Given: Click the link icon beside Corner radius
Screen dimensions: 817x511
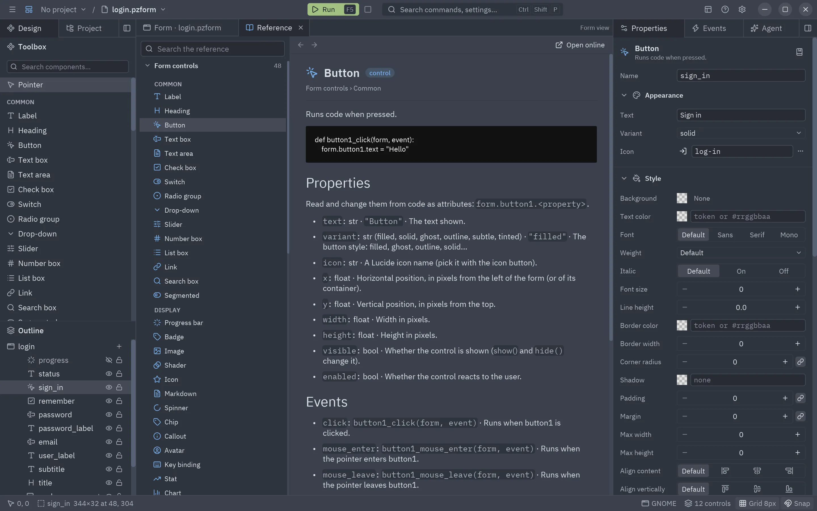Looking at the screenshot, I should [x=801, y=362].
